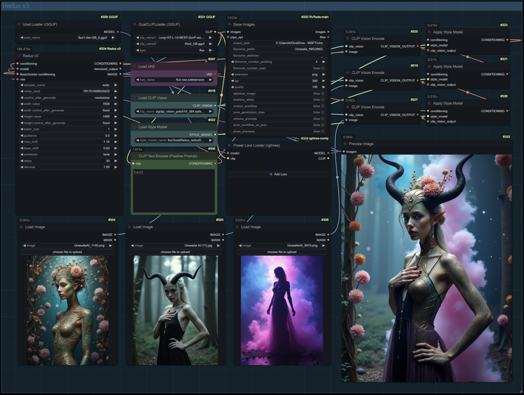Collapse the DualCLIPLoader (GGUF) node dot
The height and width of the screenshot is (395, 524).
click(x=135, y=24)
